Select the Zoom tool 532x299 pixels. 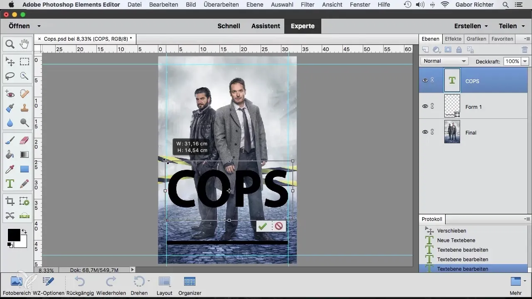(10, 44)
